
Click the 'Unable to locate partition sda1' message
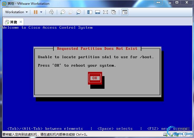[96, 57]
